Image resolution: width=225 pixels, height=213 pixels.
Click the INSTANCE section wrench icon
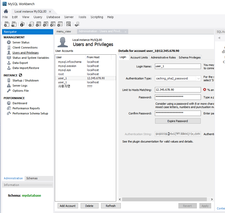click(20, 75)
